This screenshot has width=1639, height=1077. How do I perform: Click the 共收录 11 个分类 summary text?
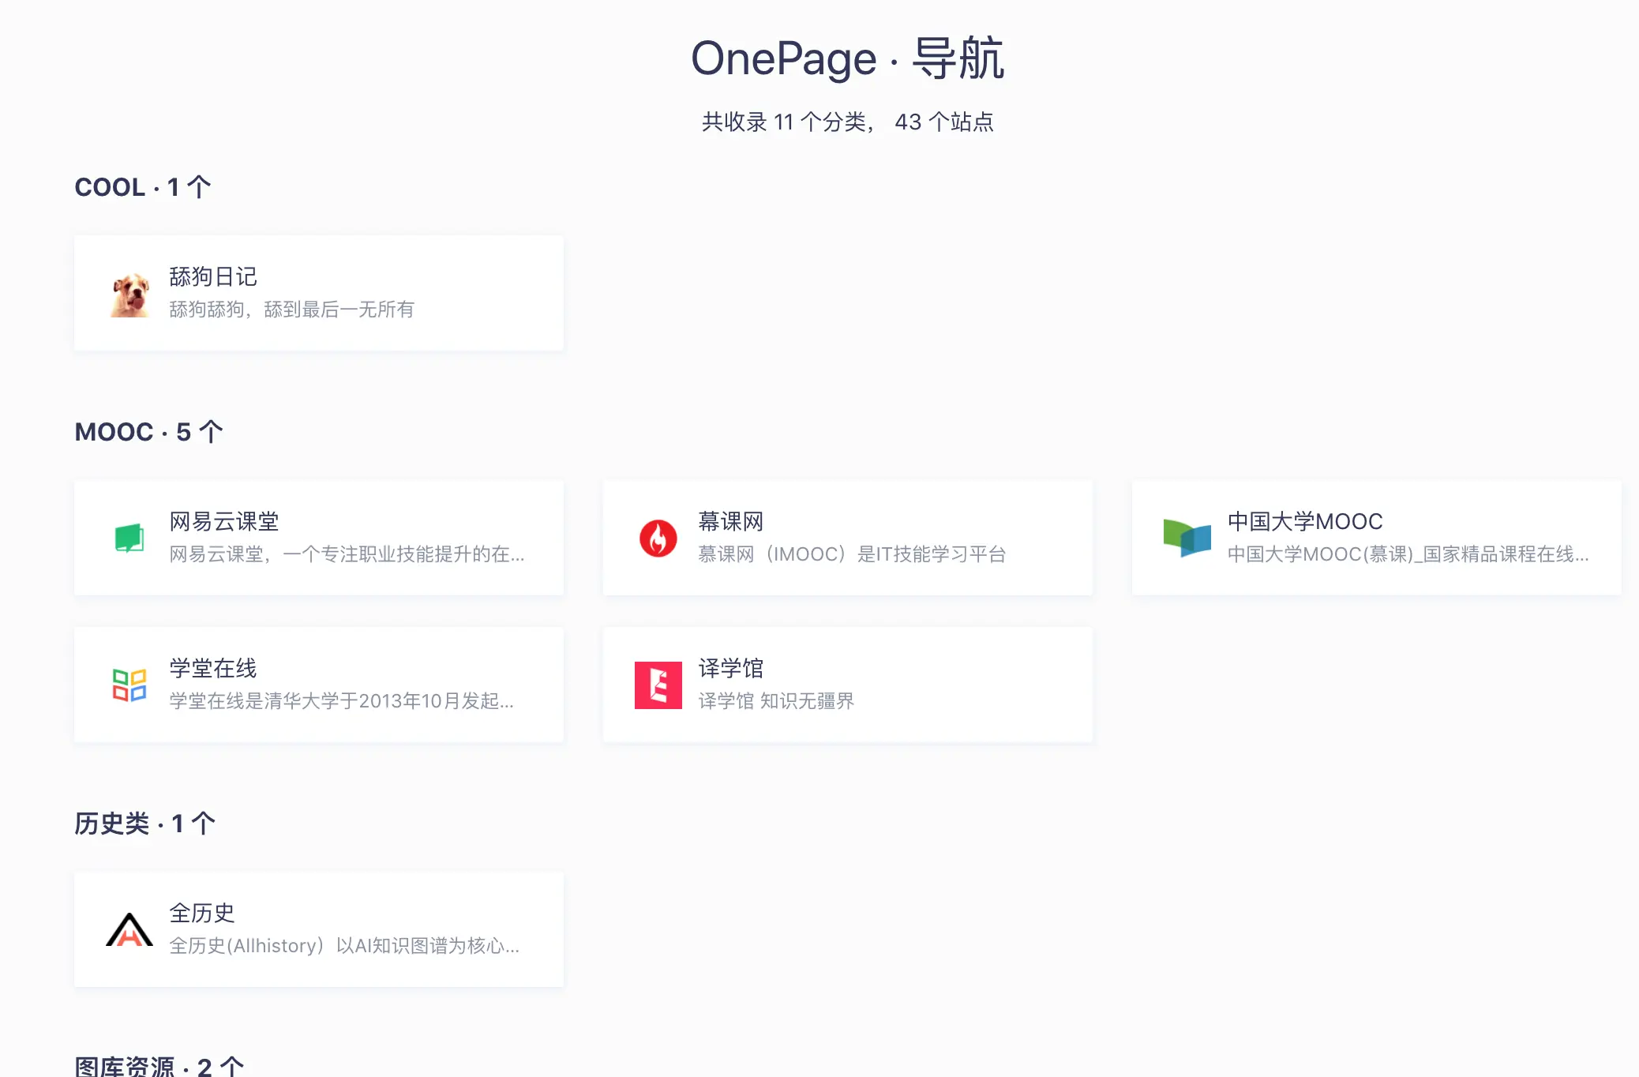point(848,122)
